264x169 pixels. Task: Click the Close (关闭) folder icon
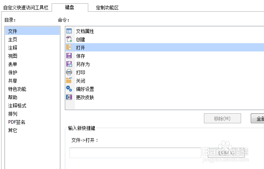(69, 81)
